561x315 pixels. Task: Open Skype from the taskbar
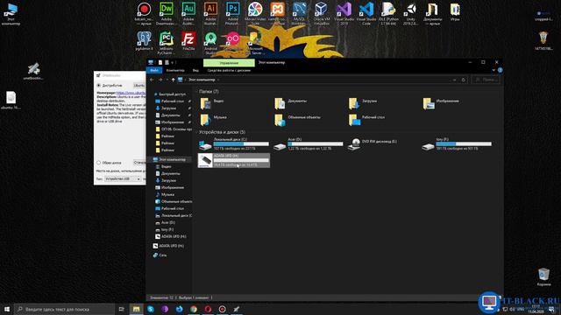[151, 309]
